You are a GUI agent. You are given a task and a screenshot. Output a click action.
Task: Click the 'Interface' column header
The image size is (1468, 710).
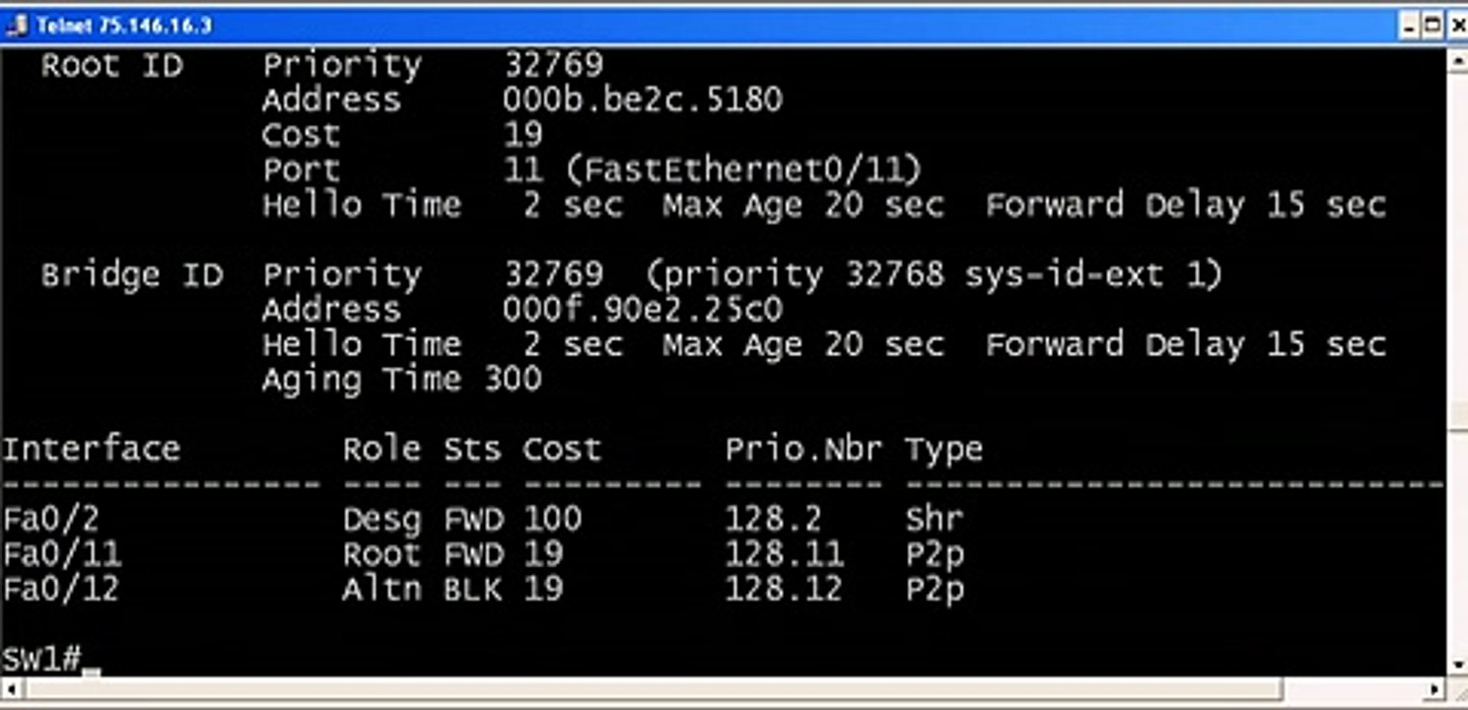click(x=92, y=449)
